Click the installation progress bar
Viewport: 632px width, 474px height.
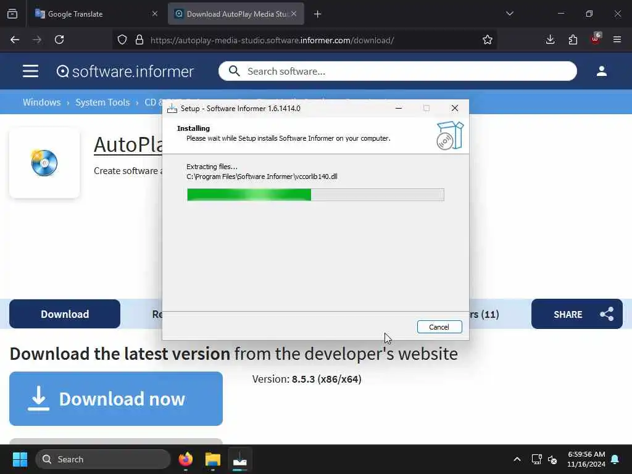click(x=315, y=194)
